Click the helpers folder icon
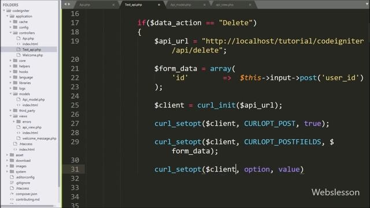This screenshot has width=370, height=208. tap(15, 66)
